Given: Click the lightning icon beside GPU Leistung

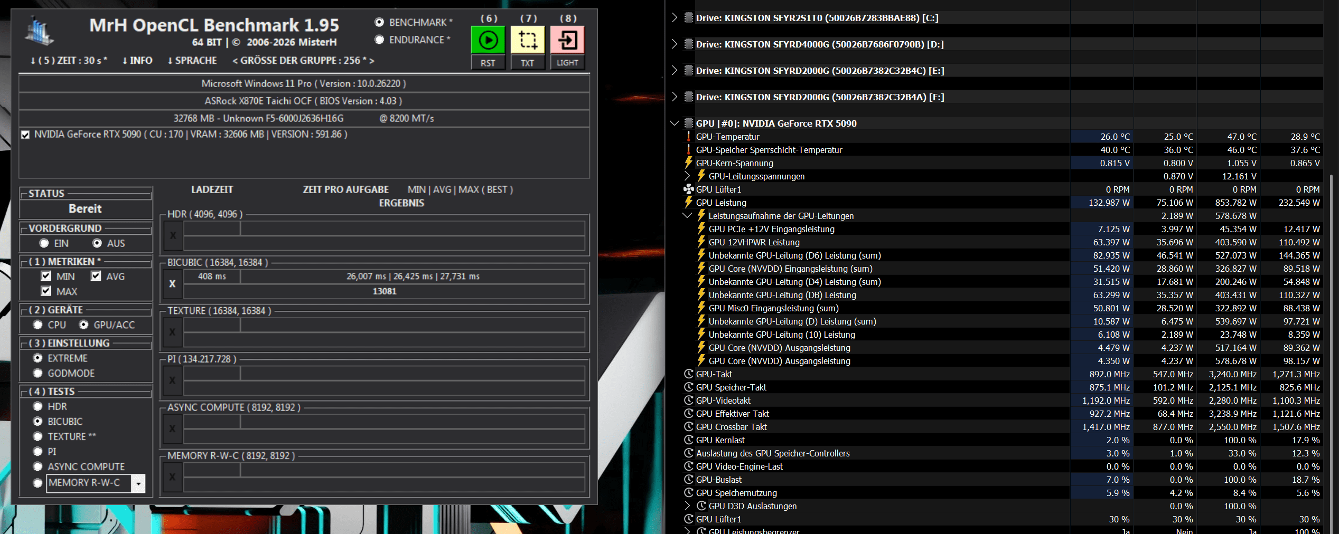Looking at the screenshot, I should tap(689, 203).
